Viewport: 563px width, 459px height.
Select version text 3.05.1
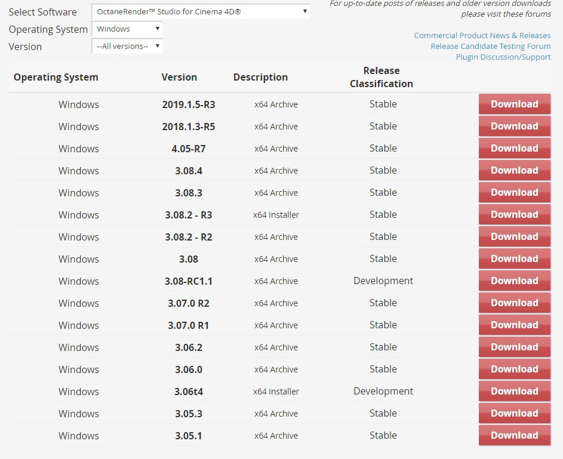point(189,436)
